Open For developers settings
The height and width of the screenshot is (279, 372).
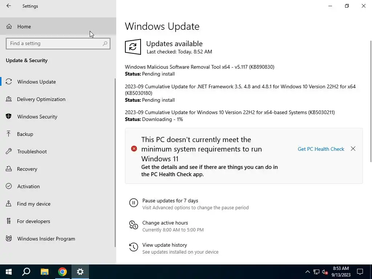click(x=57, y=221)
